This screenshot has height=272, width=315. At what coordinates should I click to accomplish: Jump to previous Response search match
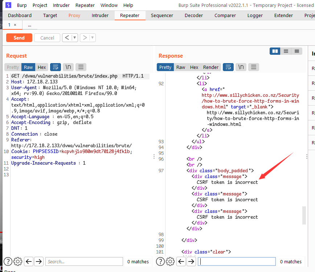tap(181, 261)
